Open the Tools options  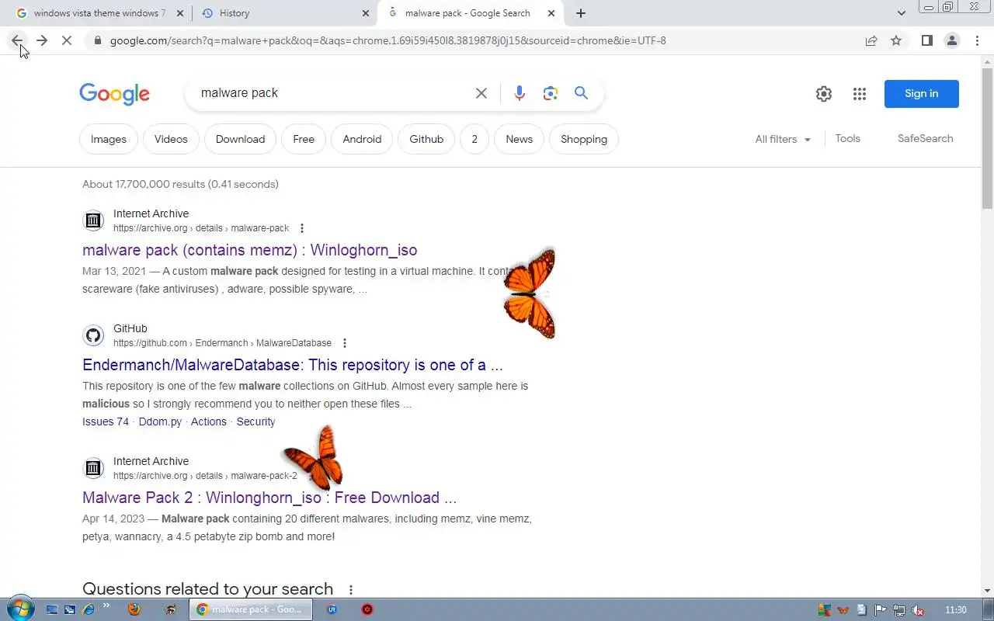click(847, 138)
